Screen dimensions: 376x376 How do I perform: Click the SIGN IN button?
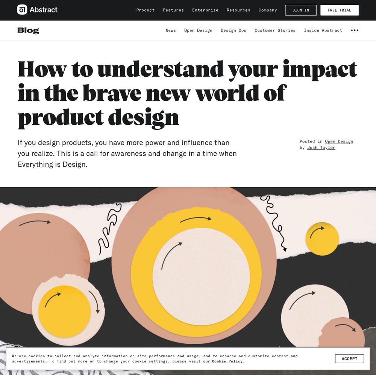301,10
